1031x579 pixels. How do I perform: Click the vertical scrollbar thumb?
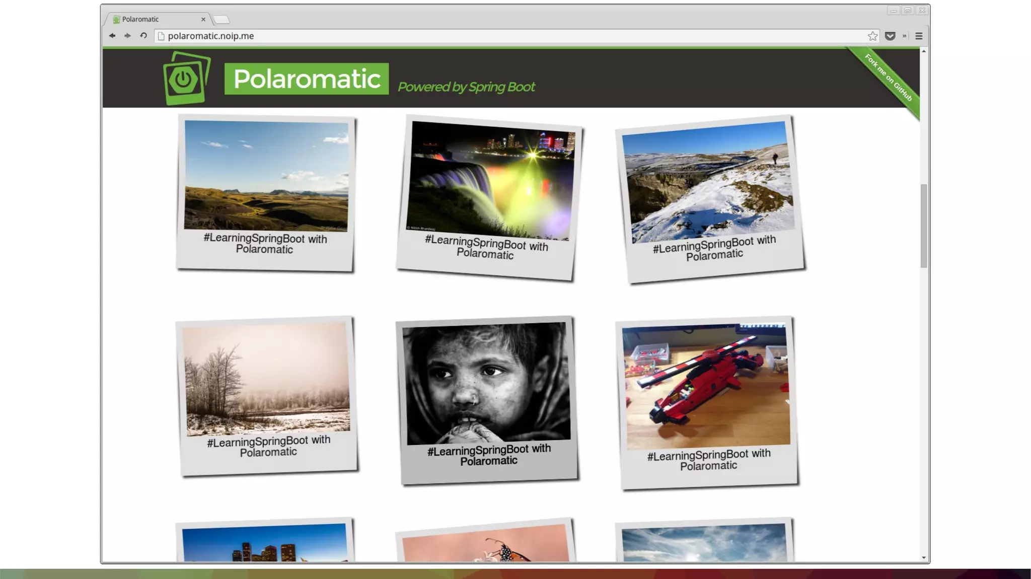point(924,226)
